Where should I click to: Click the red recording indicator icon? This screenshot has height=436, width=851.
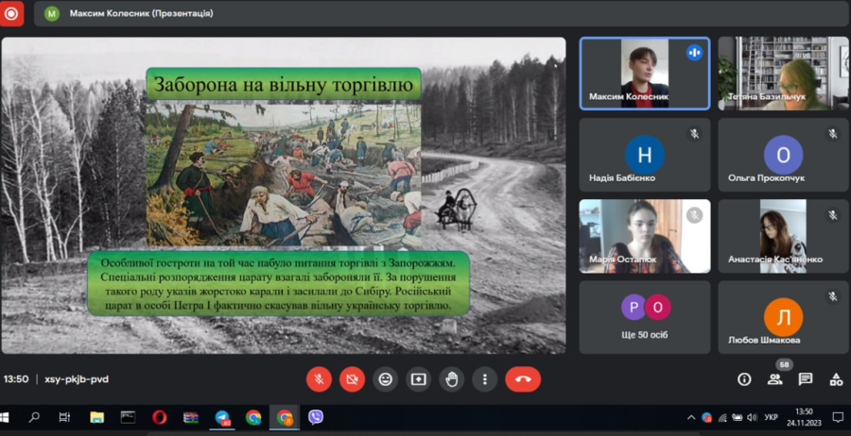(x=11, y=13)
